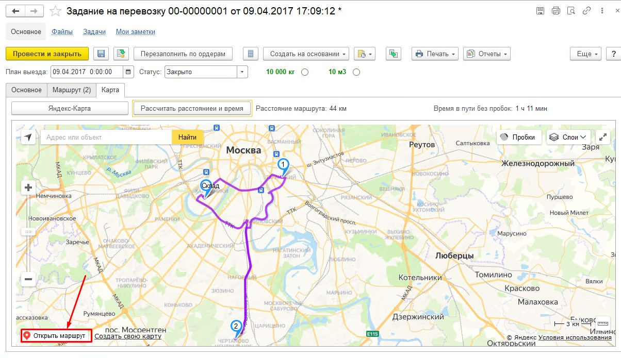Zoom in the map with the plus button
The width and height of the screenshot is (621, 358).
28,187
